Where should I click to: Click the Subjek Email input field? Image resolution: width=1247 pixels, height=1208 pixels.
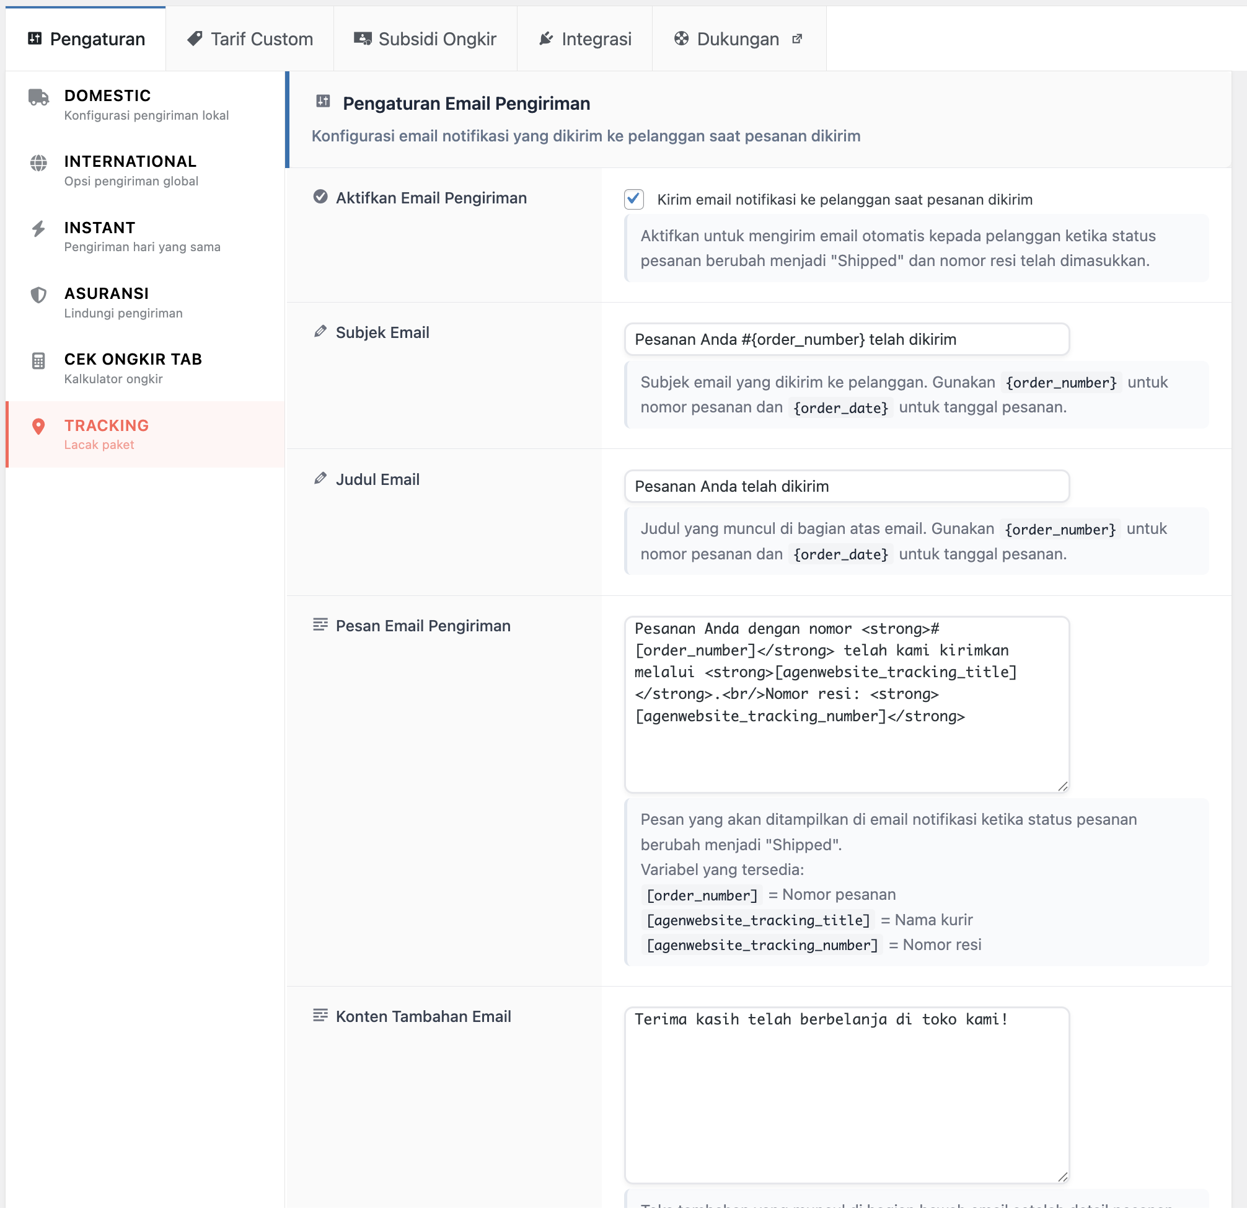(846, 339)
